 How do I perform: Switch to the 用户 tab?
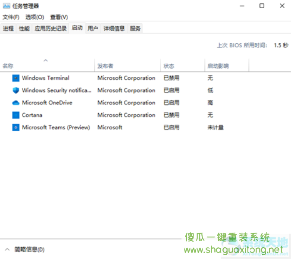point(93,28)
